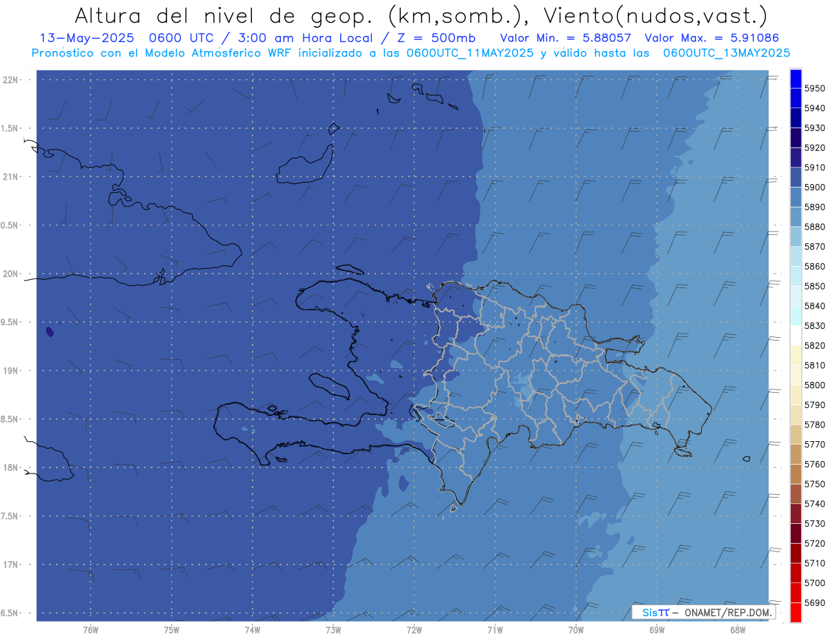
Task: Click the '5730' legend value
Action: (x=815, y=523)
